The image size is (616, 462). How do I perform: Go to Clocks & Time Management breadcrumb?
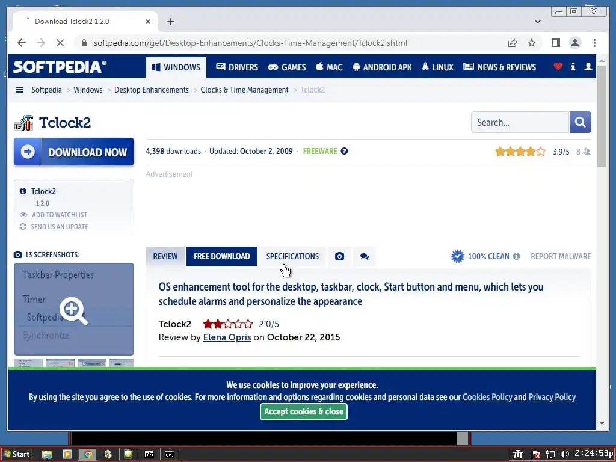tap(244, 90)
